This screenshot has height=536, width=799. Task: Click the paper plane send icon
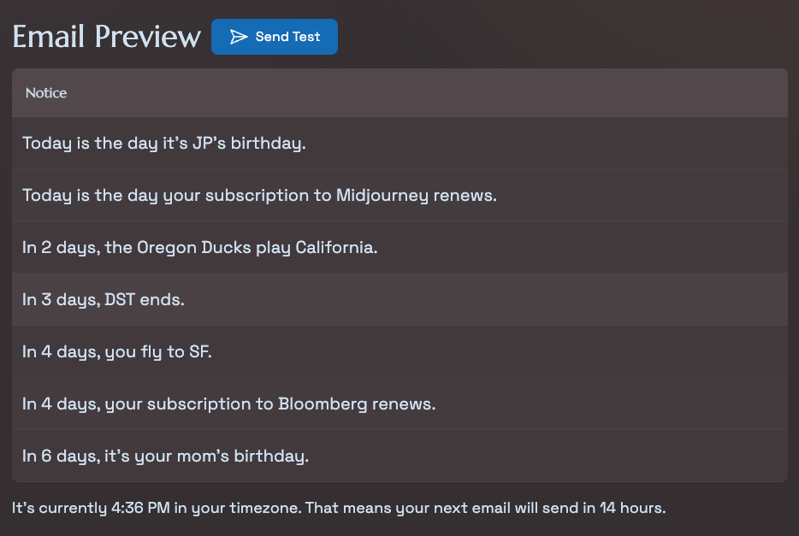point(239,37)
